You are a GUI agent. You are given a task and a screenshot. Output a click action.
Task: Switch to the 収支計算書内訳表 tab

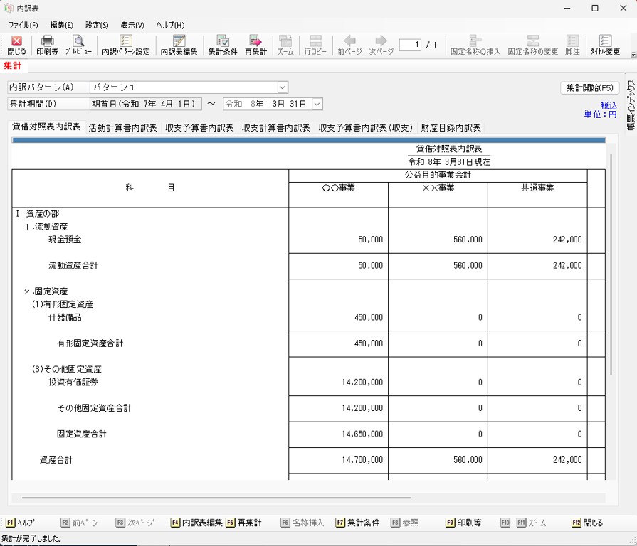point(276,128)
